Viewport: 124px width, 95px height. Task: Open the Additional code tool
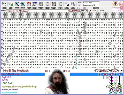point(41,5)
